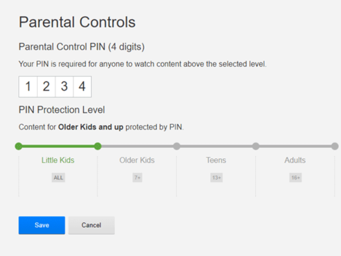Click the fourth PIN digit box

82,86
